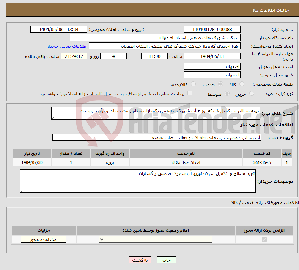Image resolution: width=299 pixels, height=270 pixels.
Task: Click the remaining days field showing 4
Action: [x=113, y=56]
